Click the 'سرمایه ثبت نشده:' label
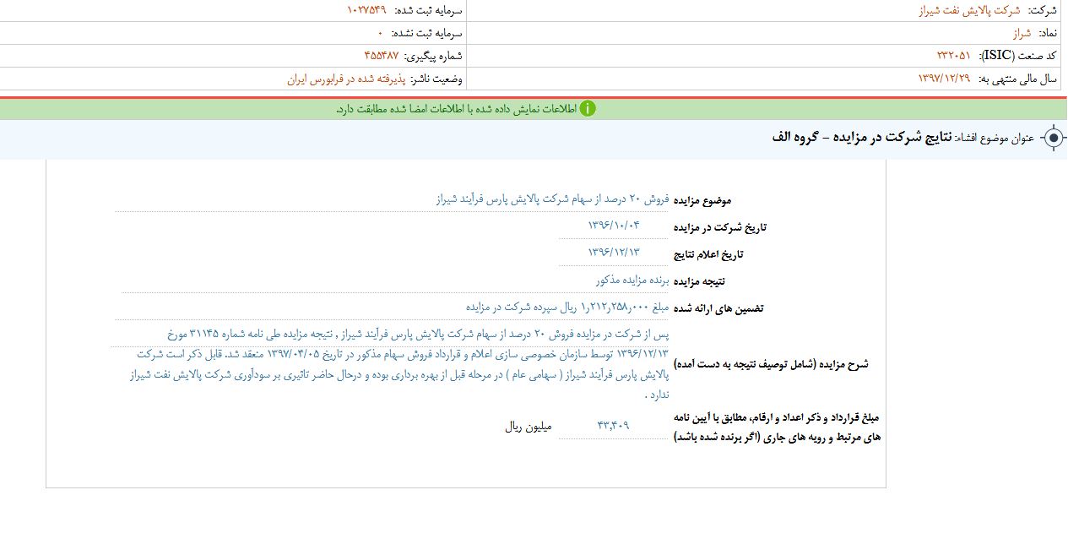Viewport: 1068px width, 539px height. click(426, 34)
